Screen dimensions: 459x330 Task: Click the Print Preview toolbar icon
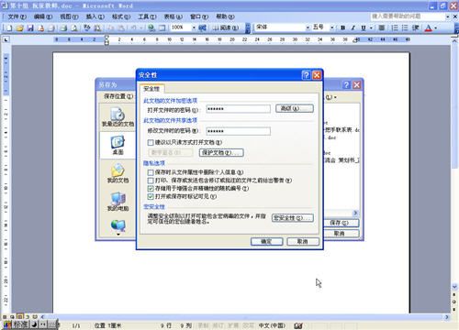tap(74, 28)
